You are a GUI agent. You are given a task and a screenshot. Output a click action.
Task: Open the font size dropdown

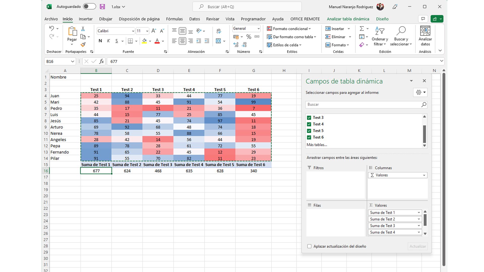coord(147,31)
